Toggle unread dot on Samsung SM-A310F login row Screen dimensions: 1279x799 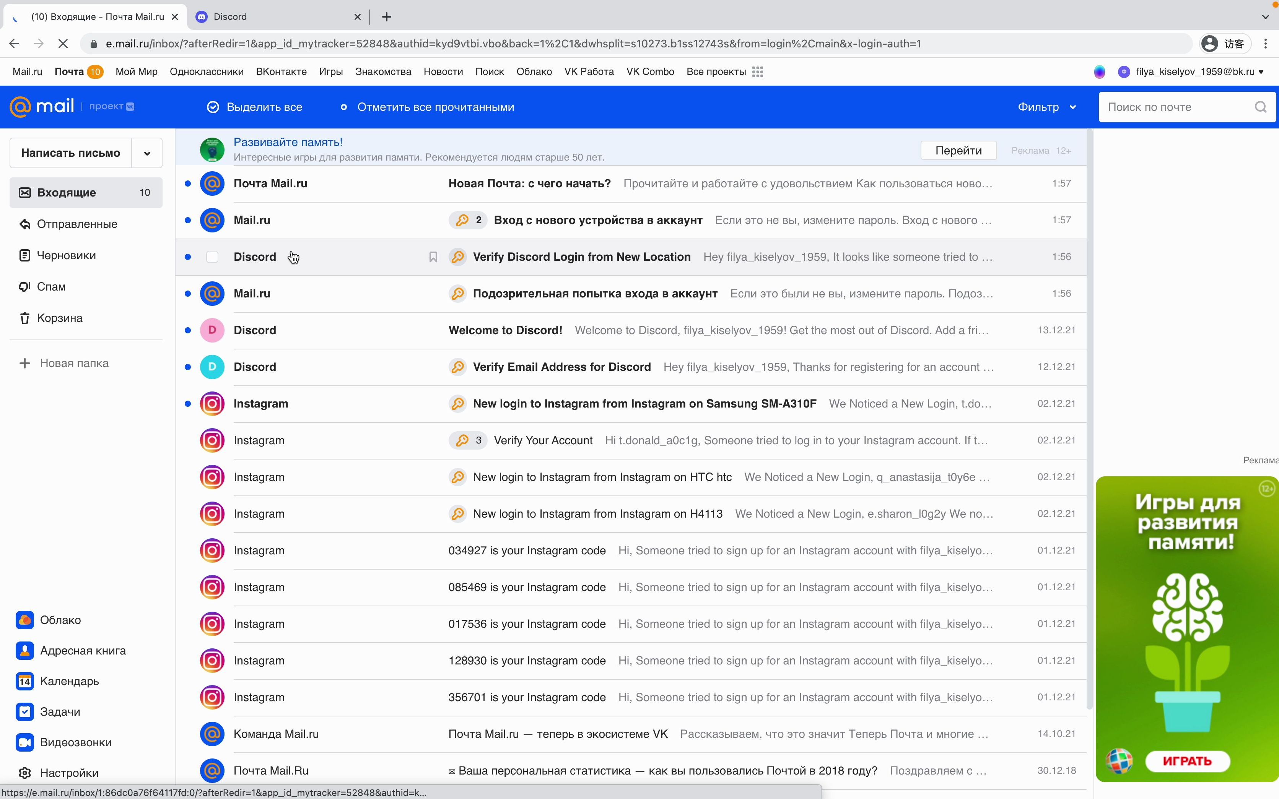point(188,404)
